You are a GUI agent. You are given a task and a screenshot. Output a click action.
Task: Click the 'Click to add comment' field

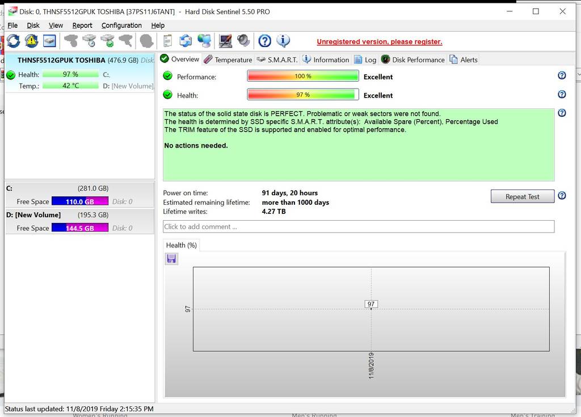tap(358, 226)
